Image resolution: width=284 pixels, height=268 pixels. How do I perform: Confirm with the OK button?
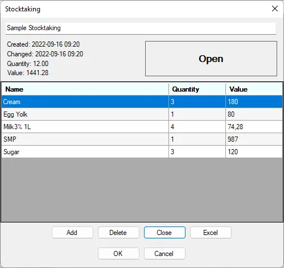[118, 253]
